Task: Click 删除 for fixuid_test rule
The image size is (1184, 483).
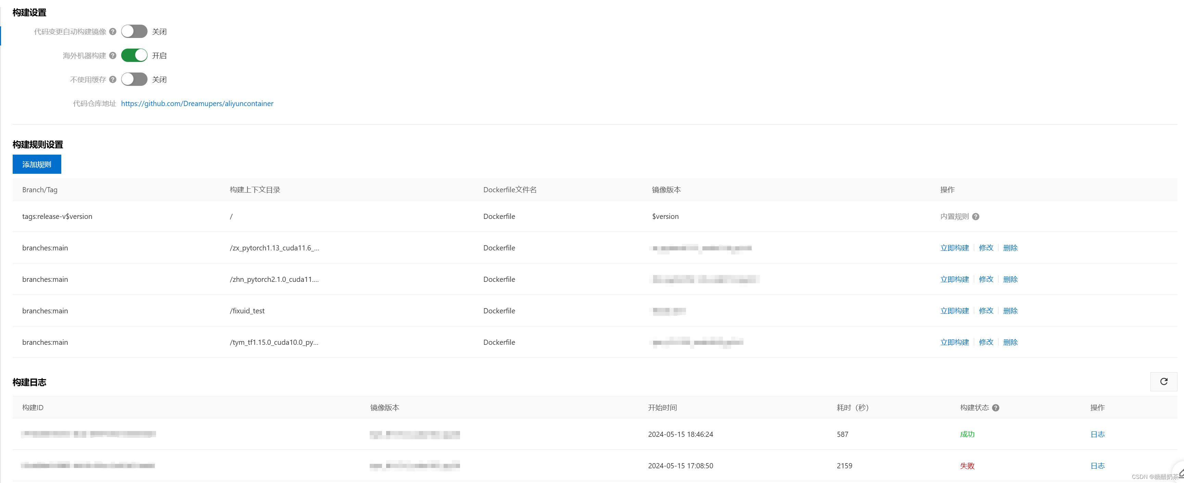Action: (x=1010, y=311)
